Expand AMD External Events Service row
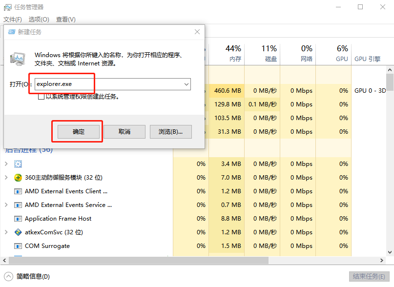This screenshot has width=394, height=287. point(6,205)
